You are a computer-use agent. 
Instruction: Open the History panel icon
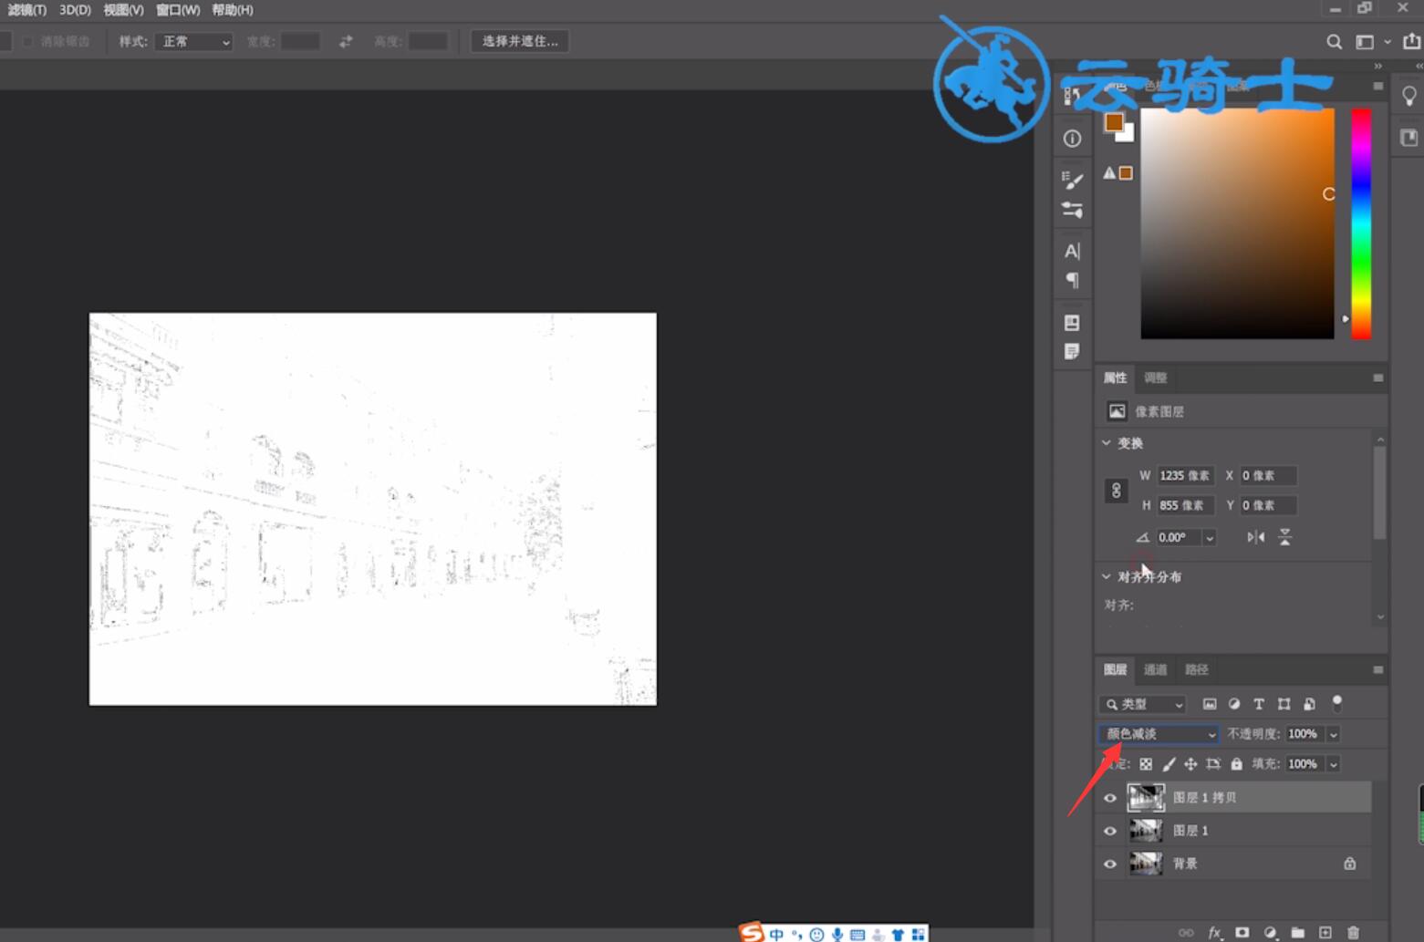pyautogui.click(x=1072, y=96)
